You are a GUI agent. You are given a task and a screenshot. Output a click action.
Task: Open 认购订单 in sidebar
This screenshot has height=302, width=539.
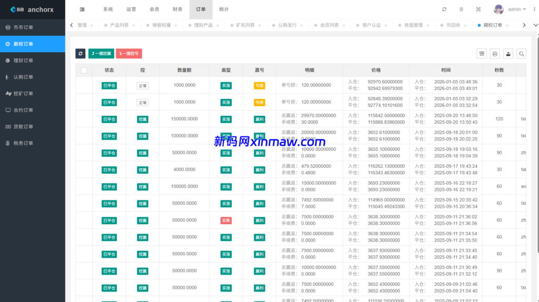click(33, 77)
